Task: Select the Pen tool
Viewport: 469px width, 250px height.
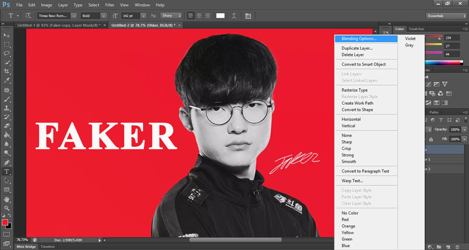Action: (x=6, y=163)
